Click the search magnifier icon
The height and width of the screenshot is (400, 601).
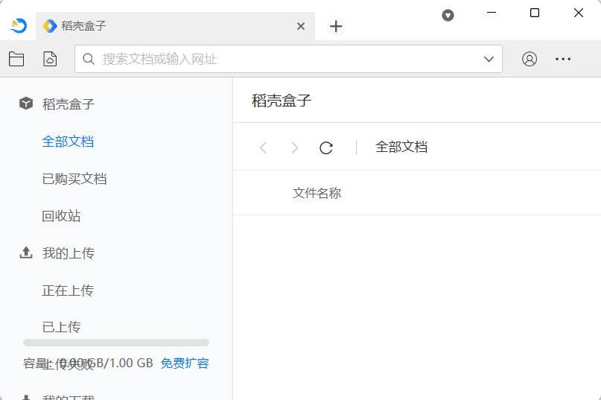click(89, 59)
